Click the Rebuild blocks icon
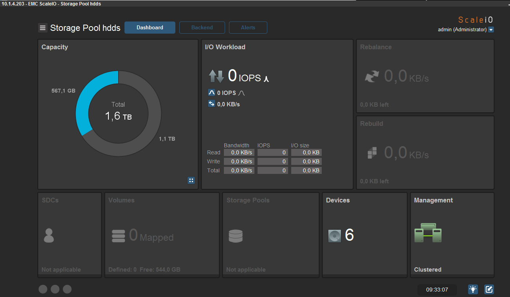This screenshot has width=510, height=297. coord(372,153)
